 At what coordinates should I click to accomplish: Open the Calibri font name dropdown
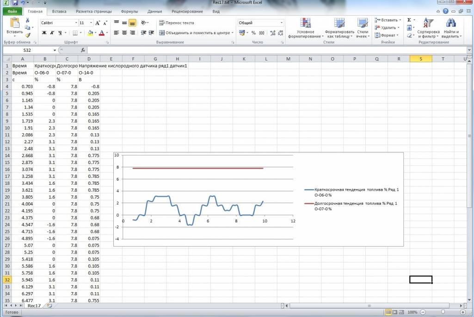click(76, 23)
